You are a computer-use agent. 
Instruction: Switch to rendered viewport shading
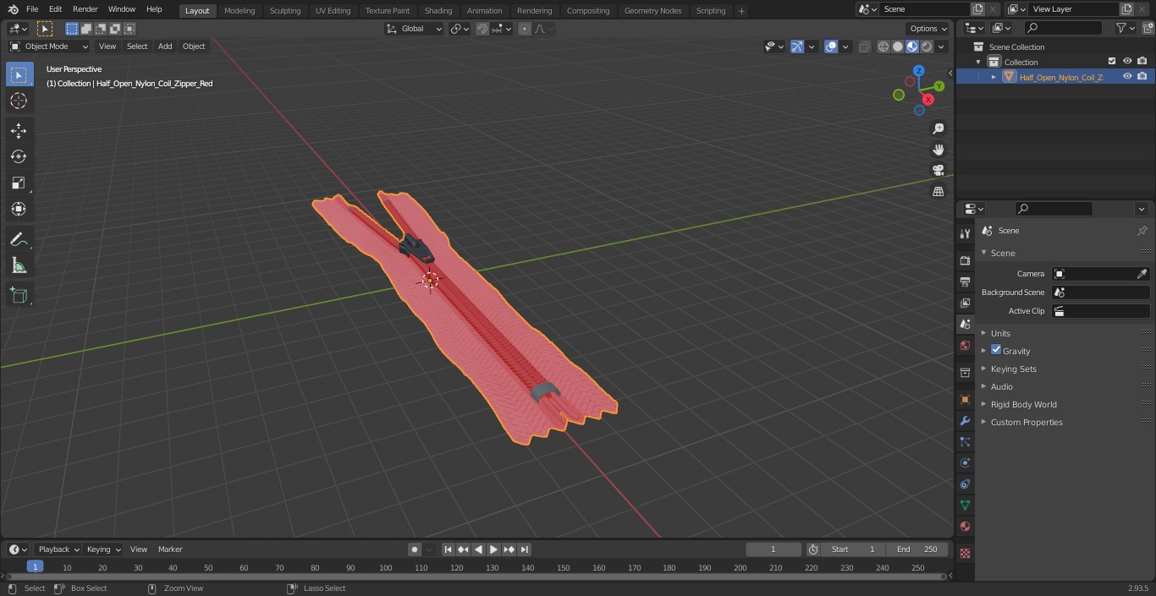click(928, 46)
